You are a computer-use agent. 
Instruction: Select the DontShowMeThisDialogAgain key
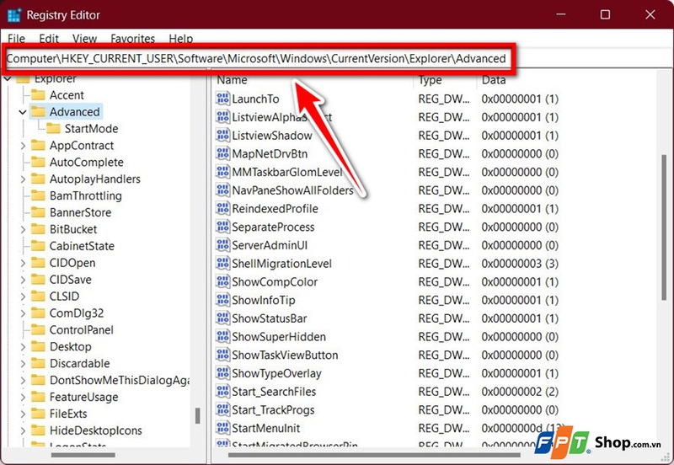point(119,380)
